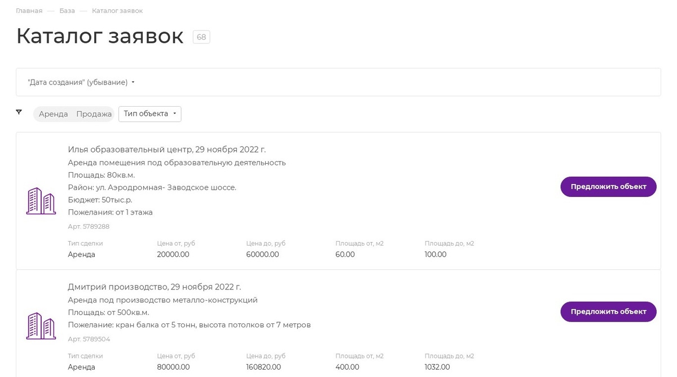Viewport: 677px width, 377px height.
Task: Click Предложить объект for Илья образовательный центр
Action: (x=608, y=187)
